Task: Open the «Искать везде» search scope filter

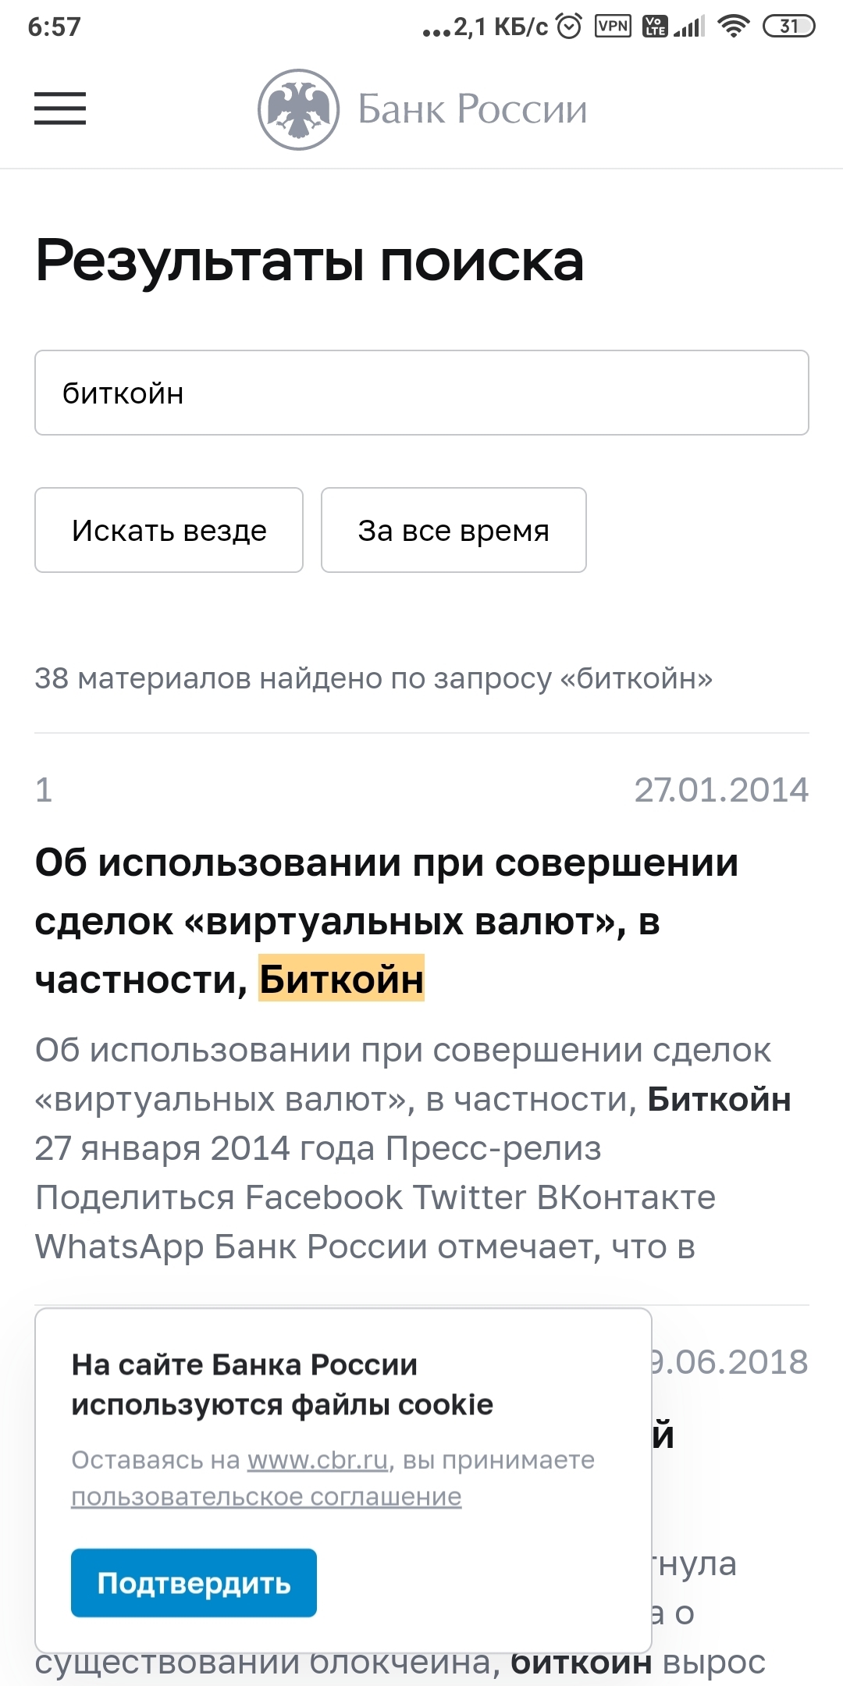Action: 169,530
